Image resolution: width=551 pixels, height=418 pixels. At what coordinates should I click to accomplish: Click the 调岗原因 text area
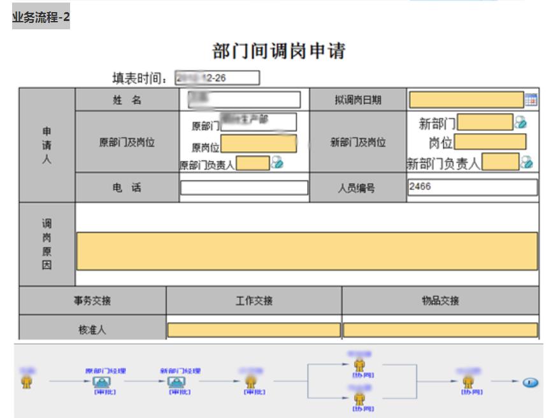[x=307, y=251]
